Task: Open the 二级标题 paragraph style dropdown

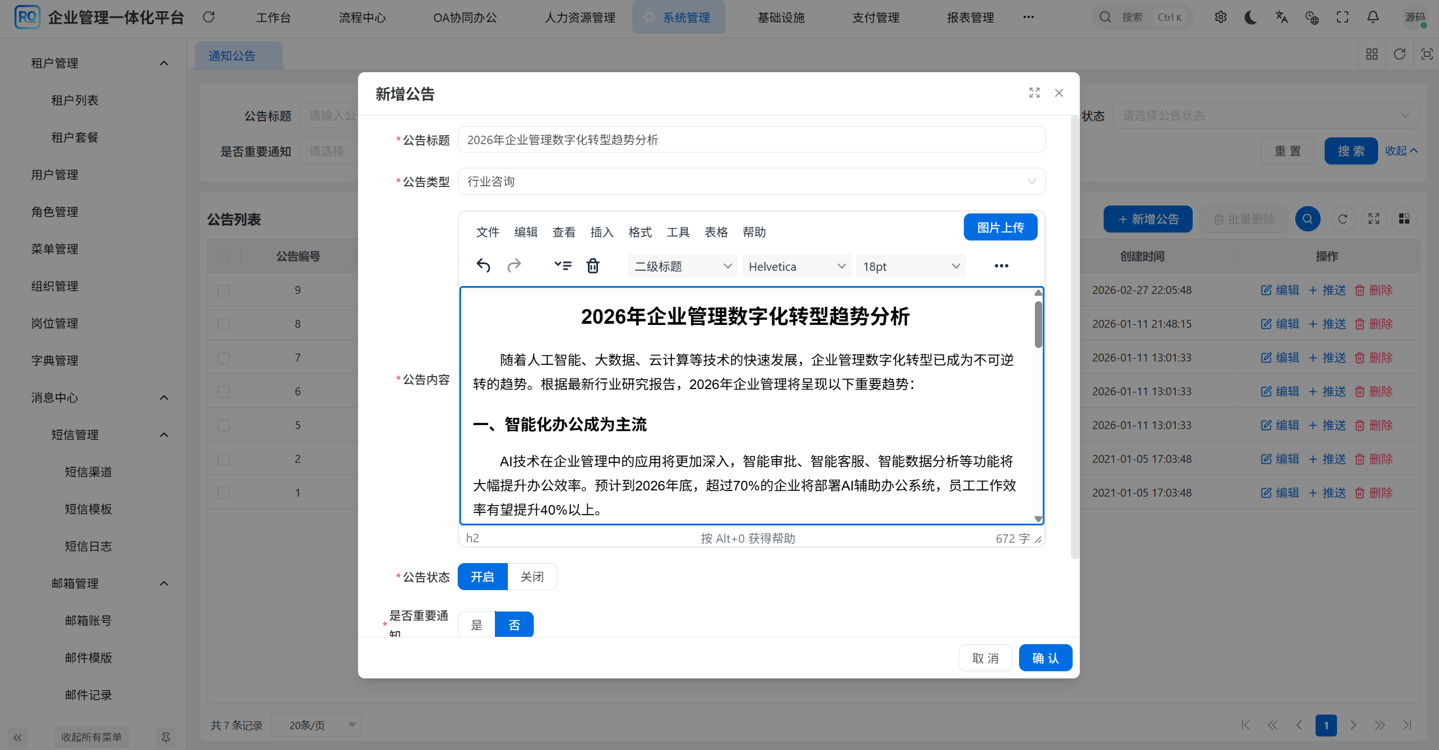Action: [681, 266]
